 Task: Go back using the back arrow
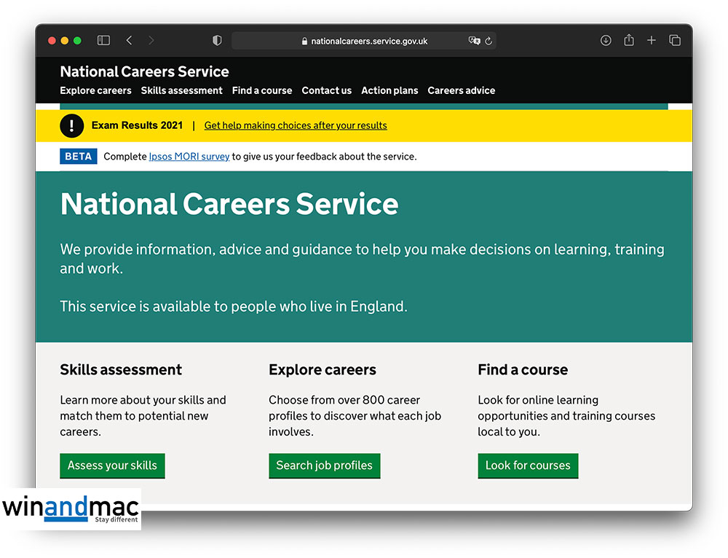click(129, 41)
